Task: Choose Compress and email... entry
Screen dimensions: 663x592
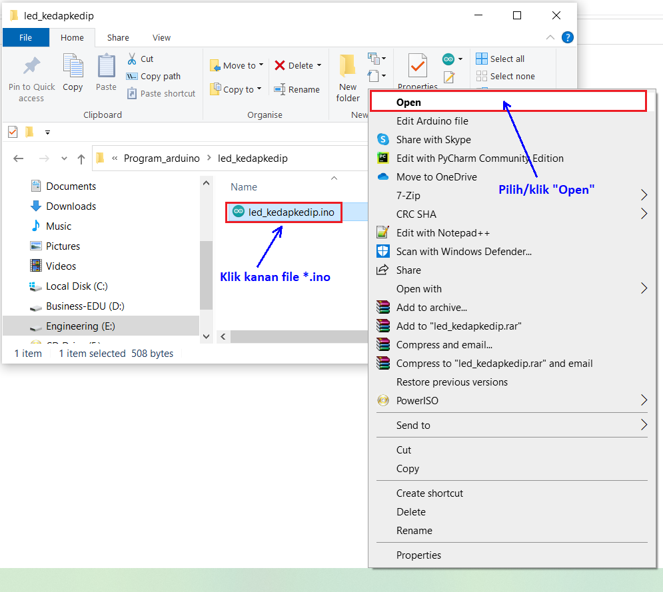Action: pyautogui.click(x=512, y=345)
